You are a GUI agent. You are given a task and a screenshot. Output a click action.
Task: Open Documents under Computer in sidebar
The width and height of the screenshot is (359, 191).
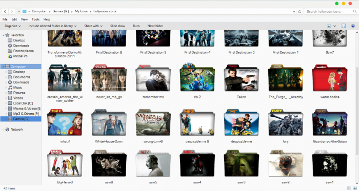point(19,77)
